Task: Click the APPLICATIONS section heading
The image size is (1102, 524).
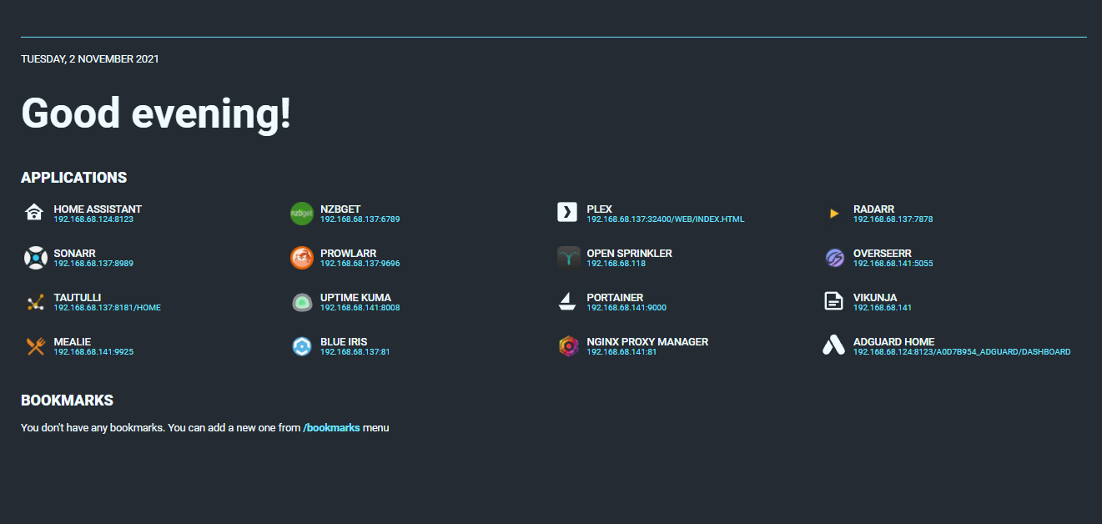Action: tap(74, 178)
